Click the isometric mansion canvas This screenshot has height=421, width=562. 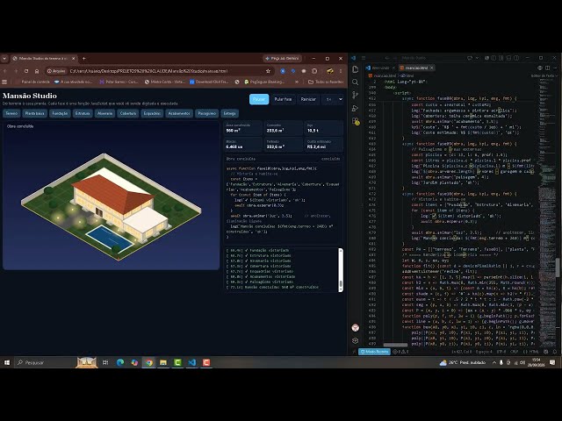point(112,195)
